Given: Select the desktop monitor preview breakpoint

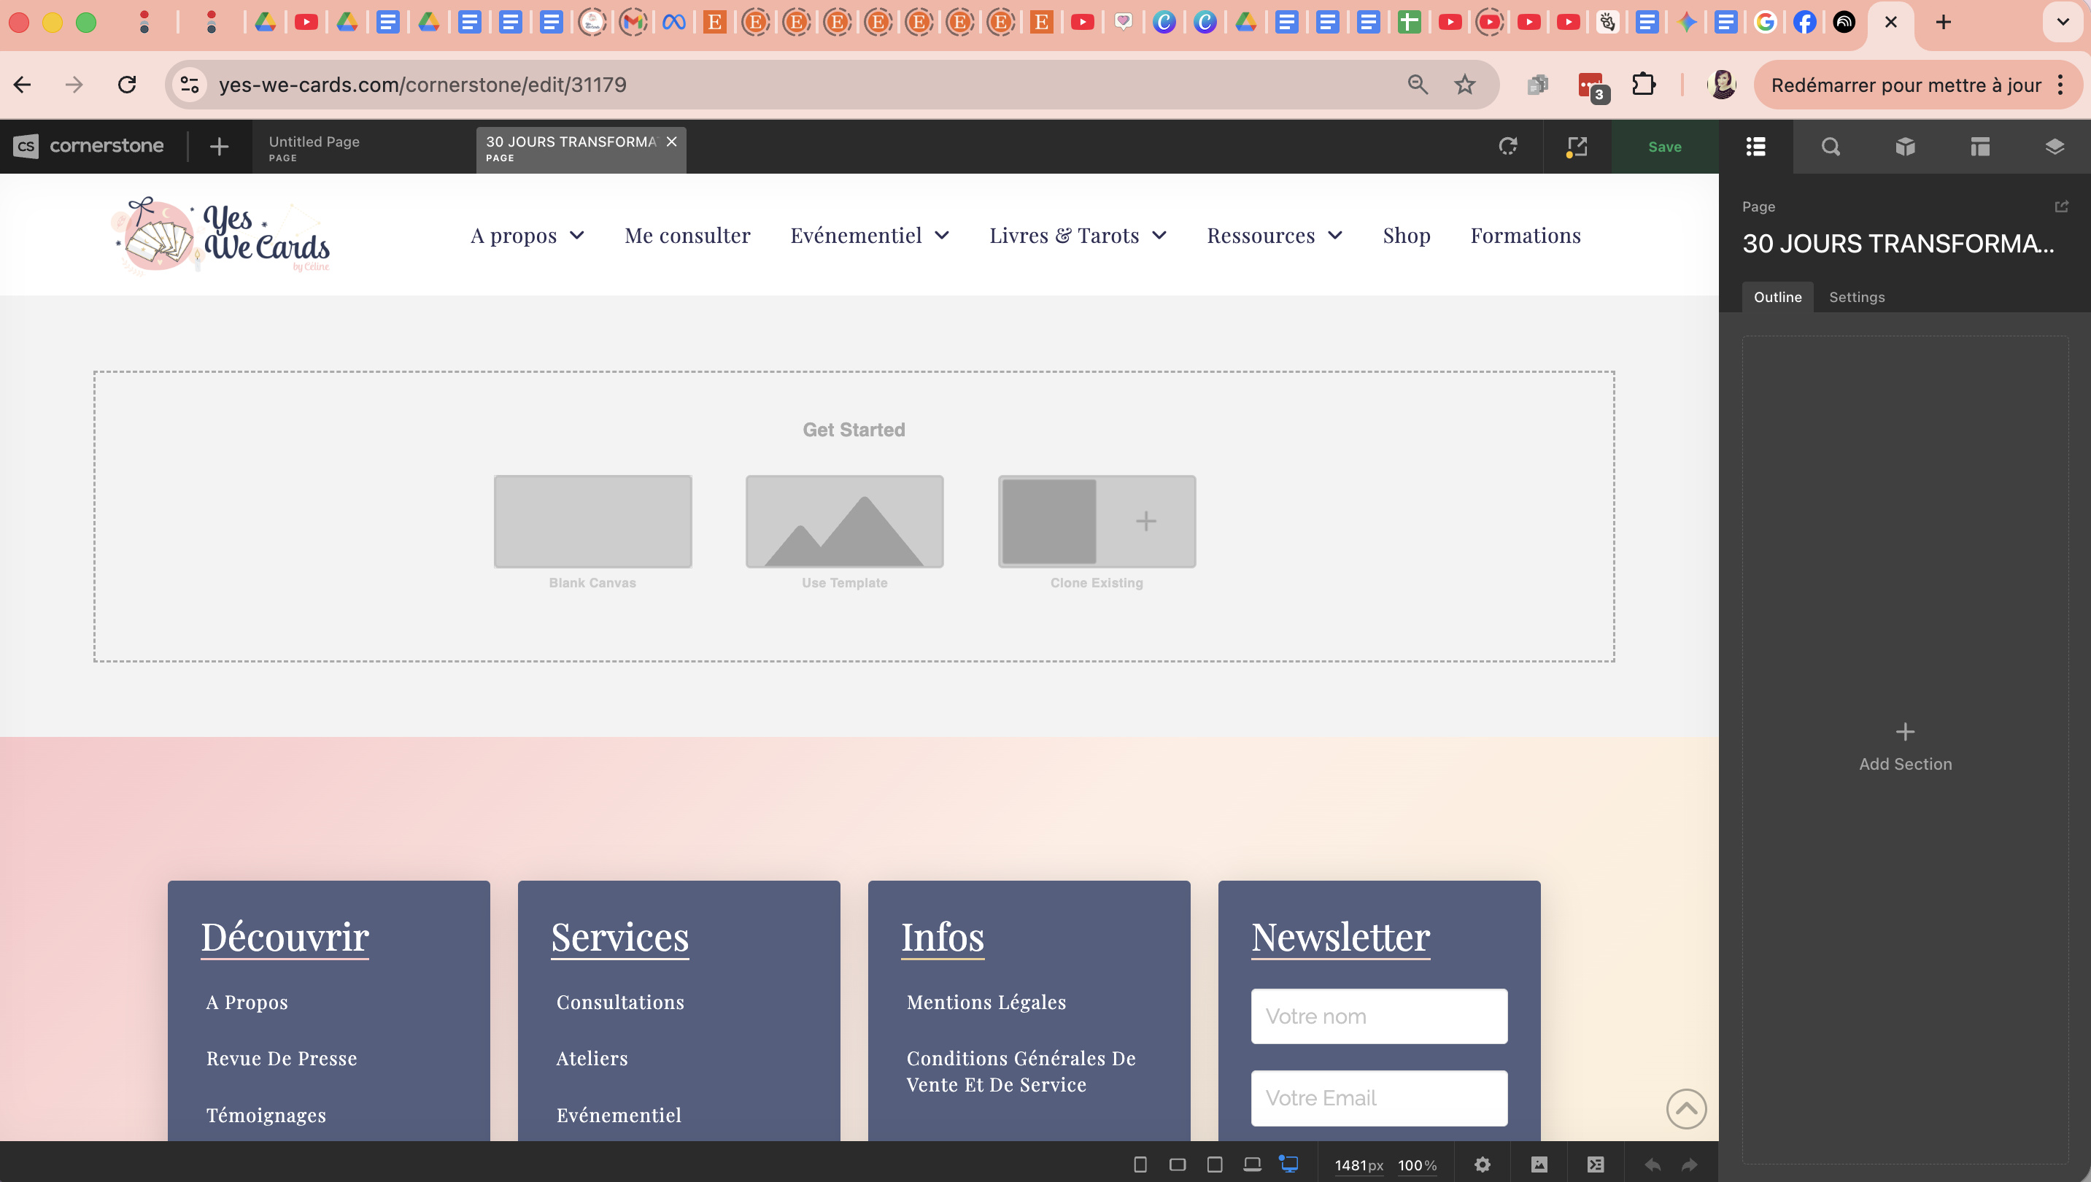Looking at the screenshot, I should tap(1289, 1164).
